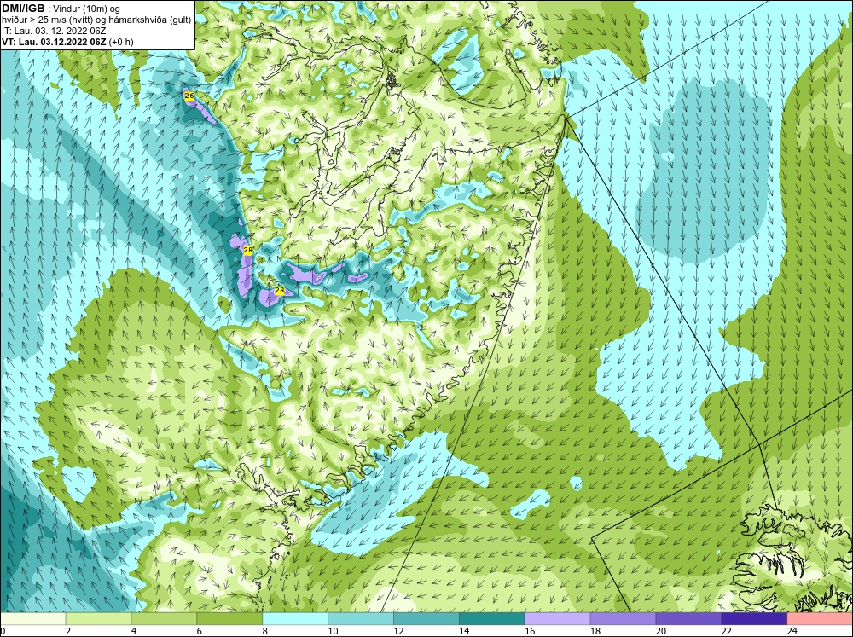The image size is (853, 637).
Task: Click the legend scale value 14
Action: coord(464,631)
